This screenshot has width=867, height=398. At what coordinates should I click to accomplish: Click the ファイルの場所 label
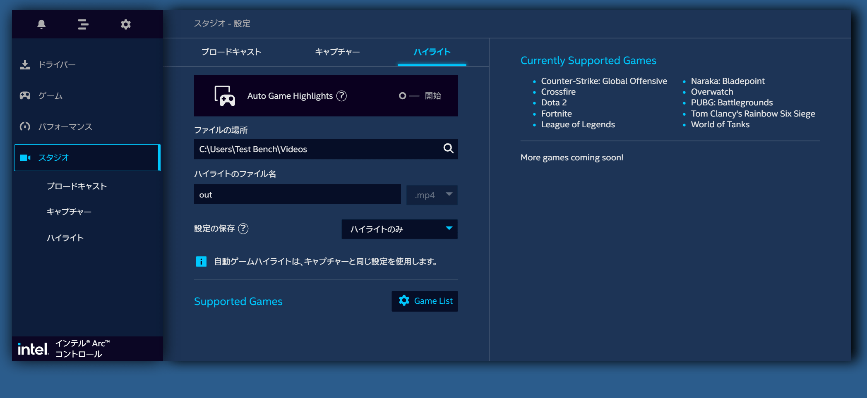click(x=221, y=130)
